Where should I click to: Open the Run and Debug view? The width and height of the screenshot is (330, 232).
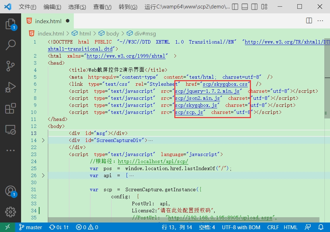point(11,87)
